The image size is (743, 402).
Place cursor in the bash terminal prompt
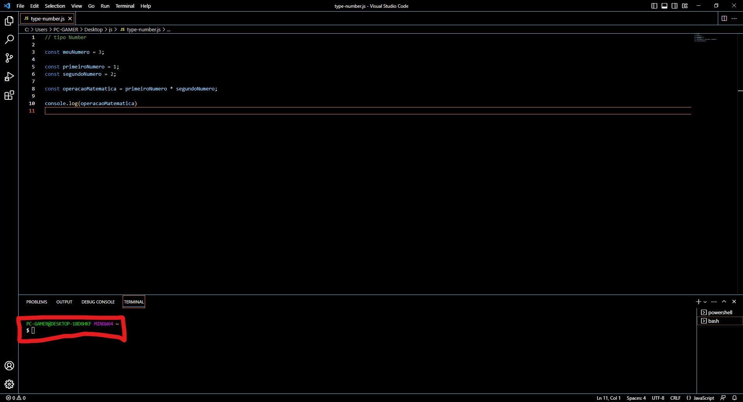point(33,330)
